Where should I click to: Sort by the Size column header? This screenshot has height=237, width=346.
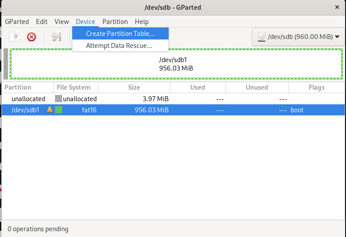(x=134, y=87)
